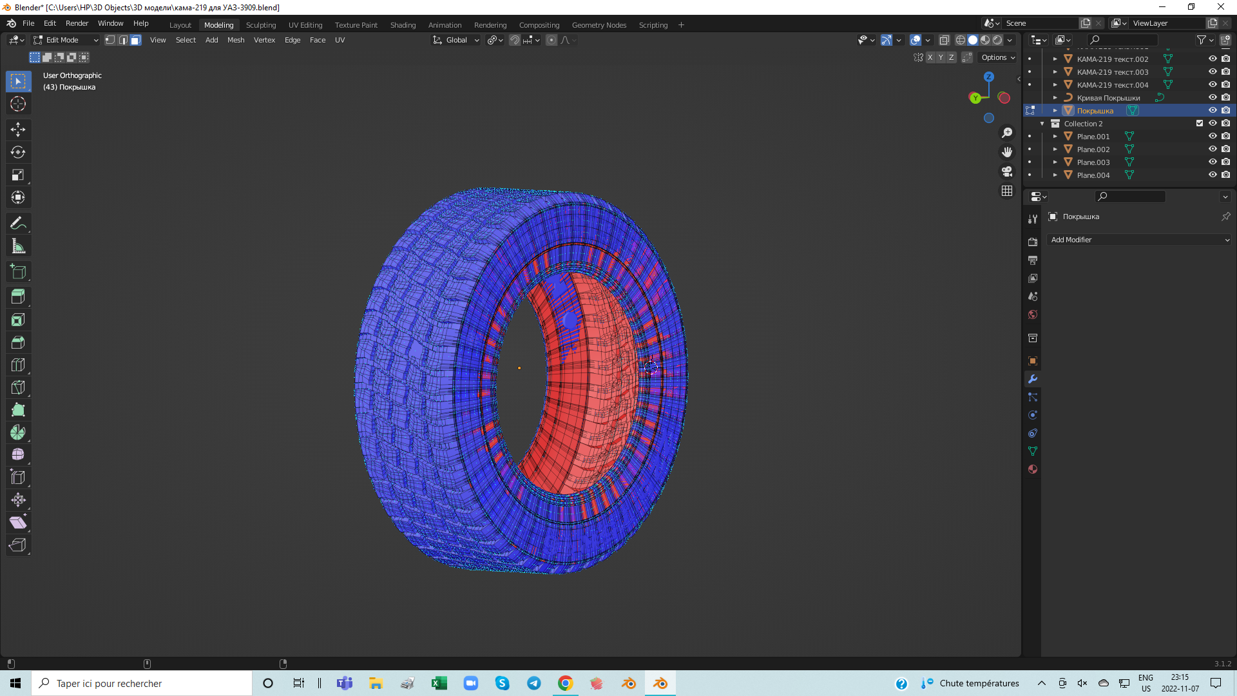Toggle Collection 2 exclude checkbox
Viewport: 1237px width, 696px height.
click(x=1200, y=124)
